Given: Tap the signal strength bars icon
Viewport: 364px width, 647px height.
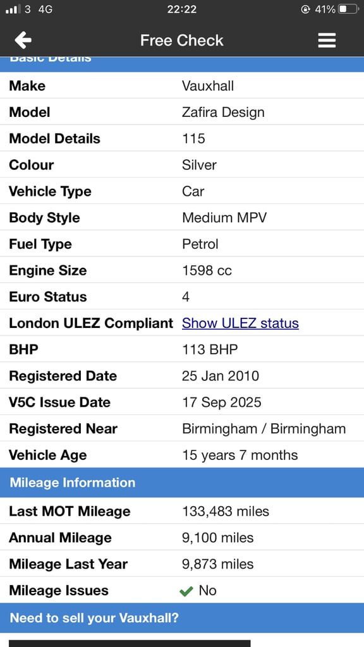Looking at the screenshot, I should click(x=13, y=9).
